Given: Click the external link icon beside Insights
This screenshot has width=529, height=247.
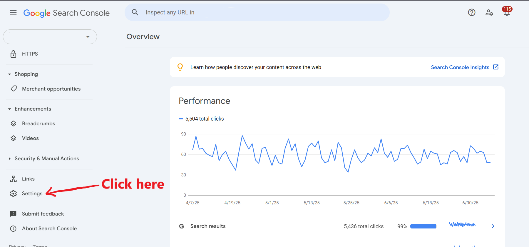Looking at the screenshot, I should tap(496, 67).
